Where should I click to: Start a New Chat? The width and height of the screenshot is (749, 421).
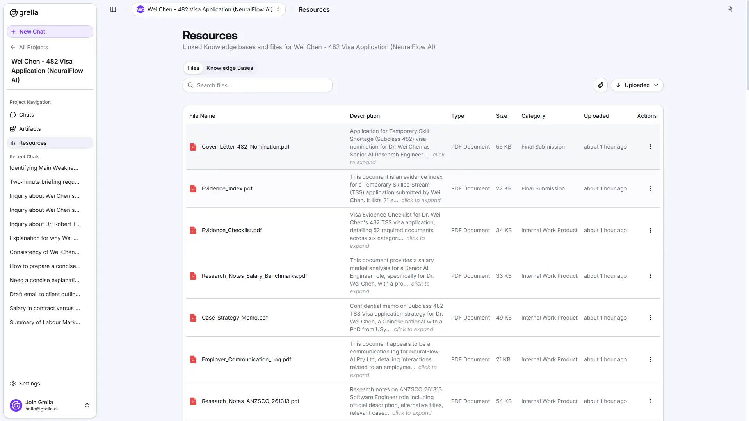[x=50, y=32]
